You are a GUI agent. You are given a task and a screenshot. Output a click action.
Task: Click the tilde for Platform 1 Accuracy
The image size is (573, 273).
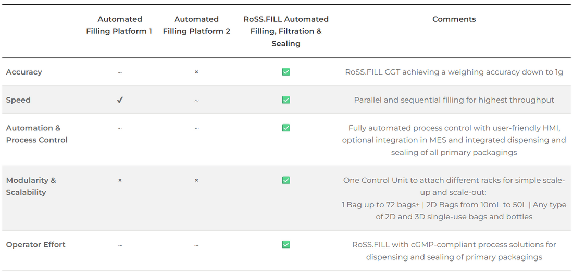[x=120, y=72]
